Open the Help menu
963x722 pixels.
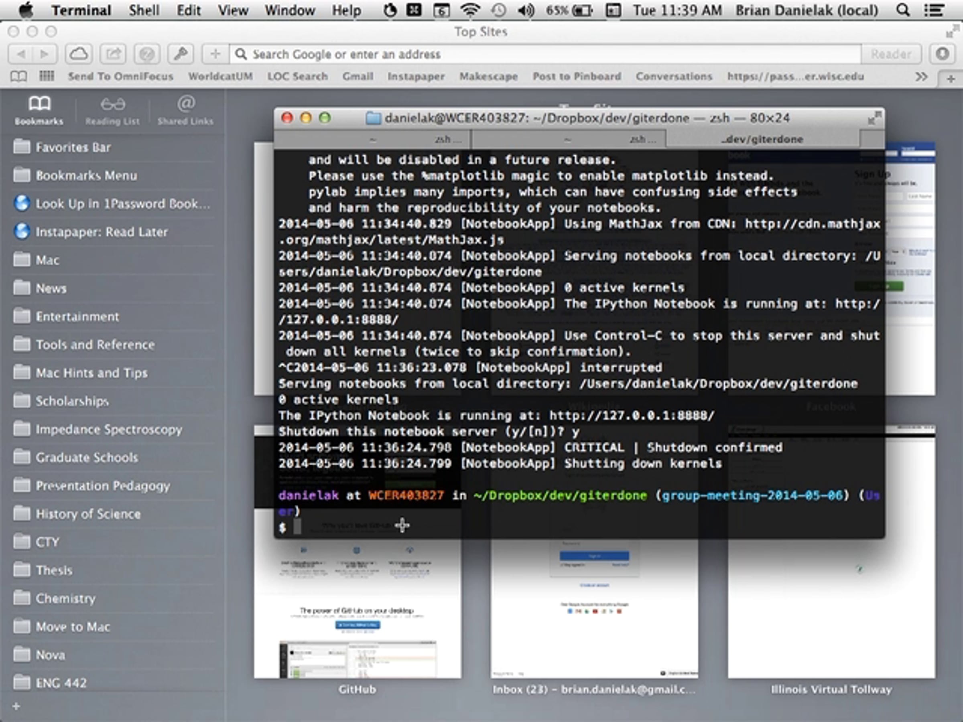[347, 10]
